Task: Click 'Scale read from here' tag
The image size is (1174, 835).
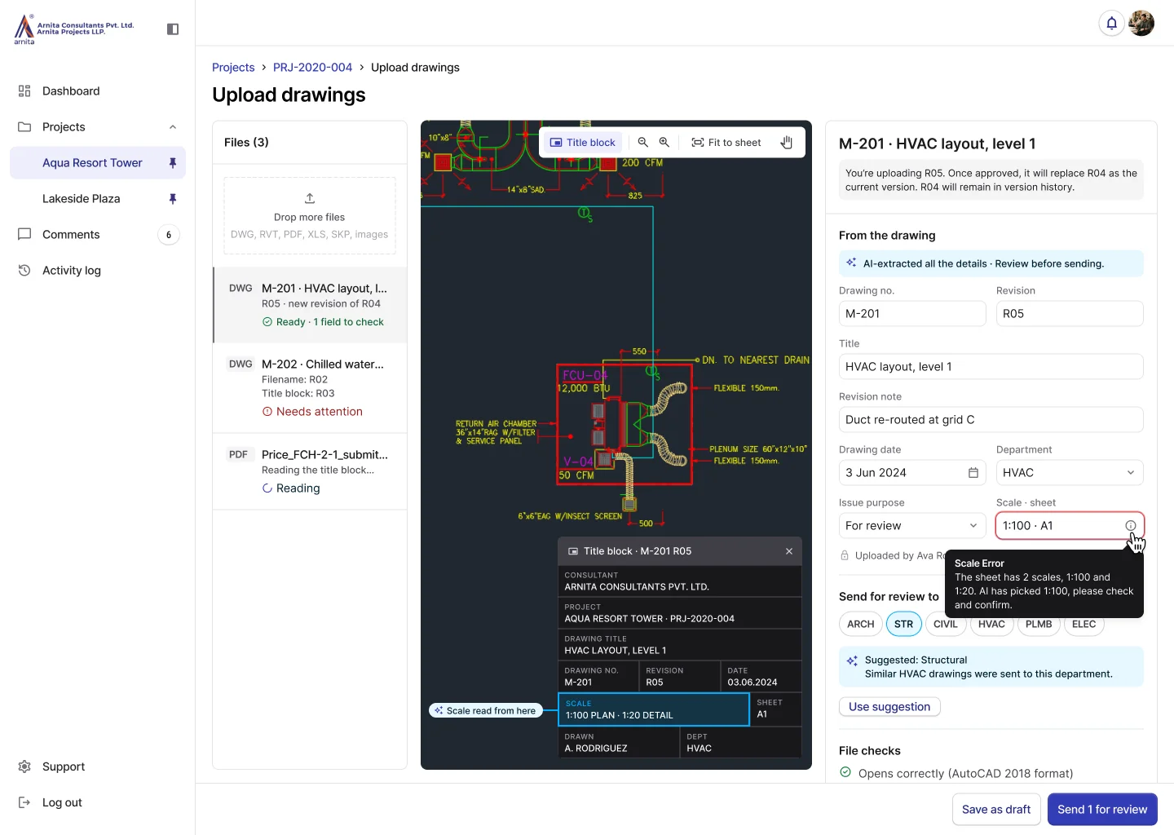Action: coord(486,711)
